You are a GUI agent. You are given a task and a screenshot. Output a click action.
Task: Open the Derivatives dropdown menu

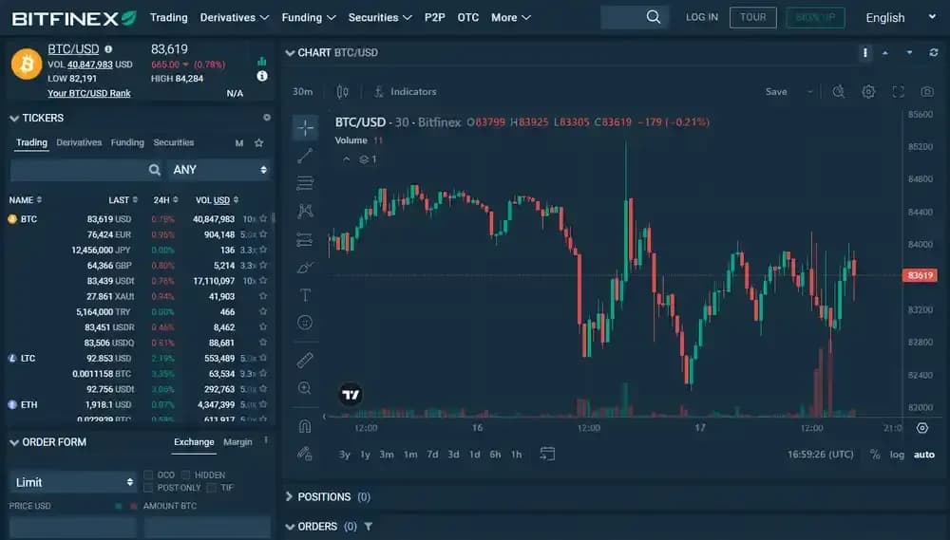tap(235, 17)
